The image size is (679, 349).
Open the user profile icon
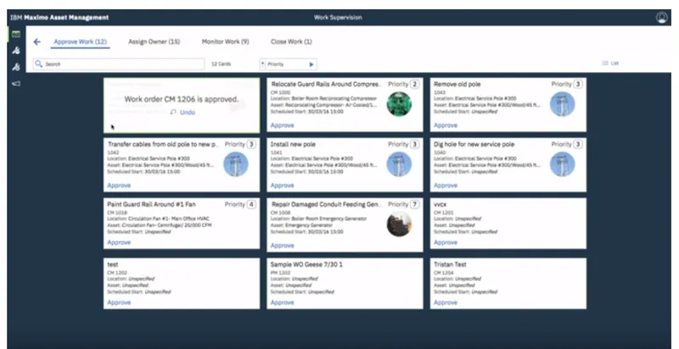pos(661,17)
